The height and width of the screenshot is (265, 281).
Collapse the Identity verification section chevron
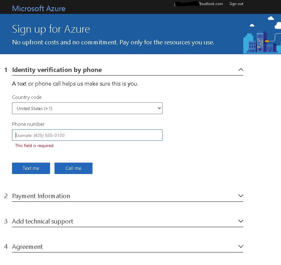pyautogui.click(x=240, y=69)
